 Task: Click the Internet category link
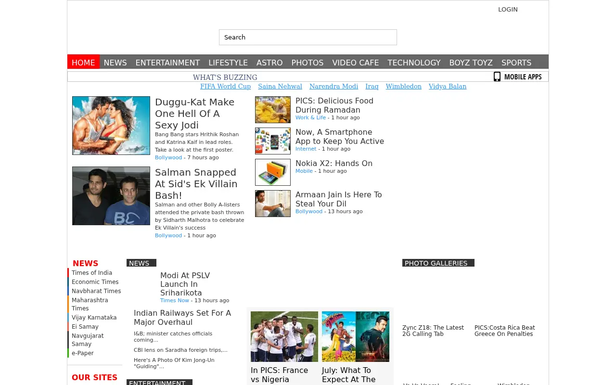[x=306, y=149]
